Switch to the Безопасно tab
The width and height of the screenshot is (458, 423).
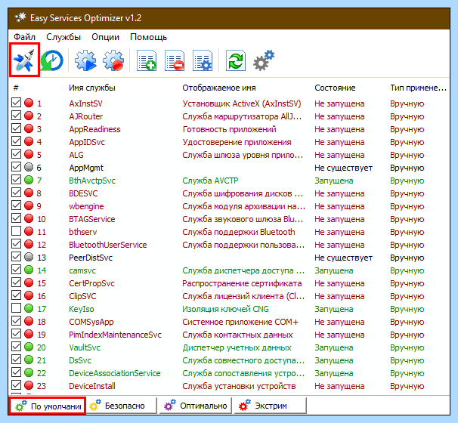tap(122, 406)
